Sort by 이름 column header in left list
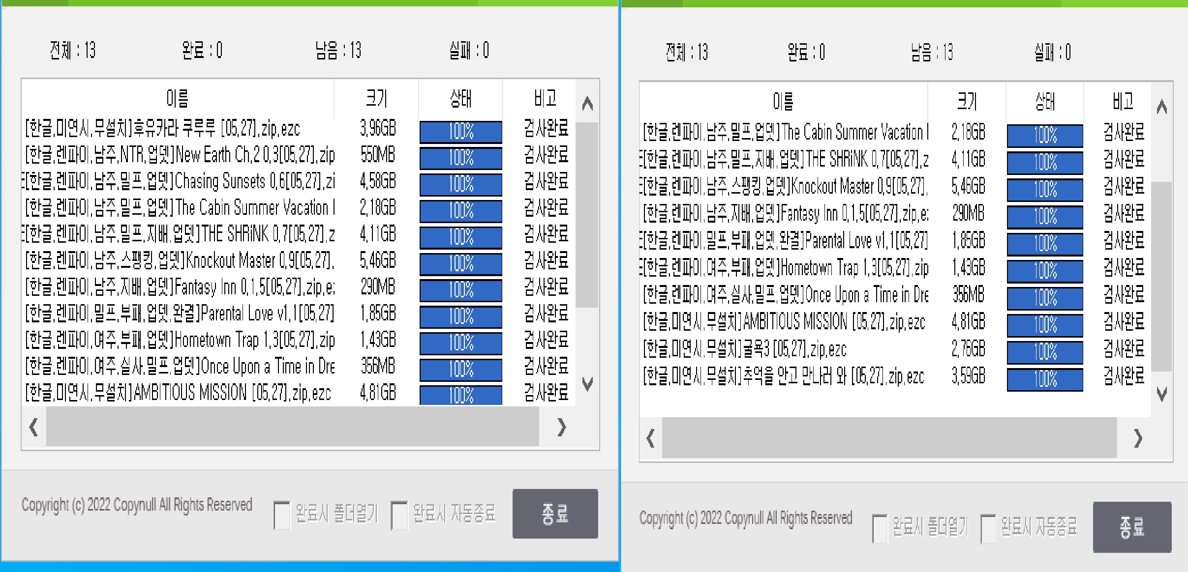This screenshot has height=572, width=1188. pyautogui.click(x=178, y=99)
